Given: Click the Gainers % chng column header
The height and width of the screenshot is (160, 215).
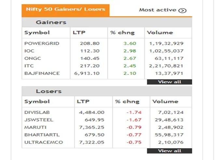Looking at the screenshot, I should (x=122, y=33).
